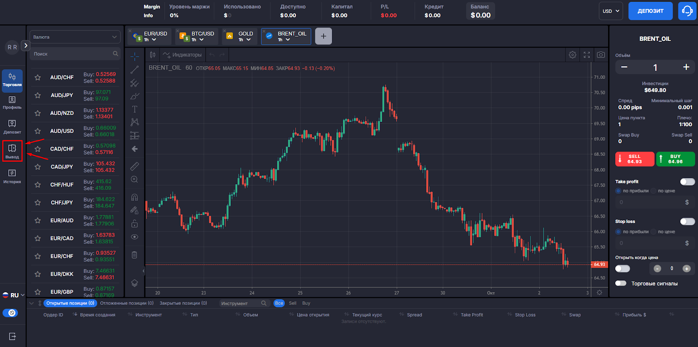Toggle Торговые сигналы switch
Screen dimensions: 698x347
621,283
